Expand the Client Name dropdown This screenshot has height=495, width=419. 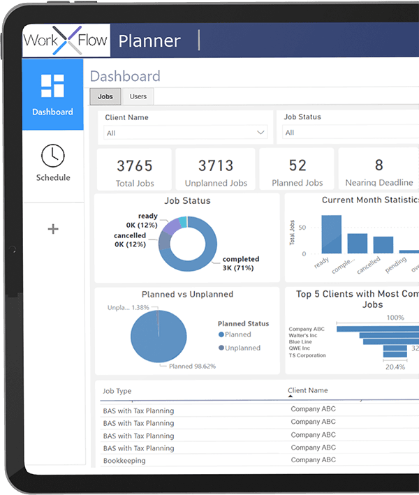185,133
